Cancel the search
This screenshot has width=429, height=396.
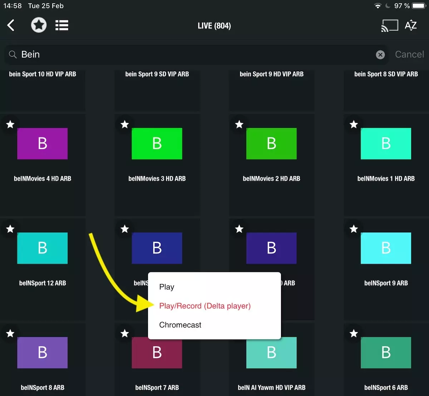pos(409,54)
